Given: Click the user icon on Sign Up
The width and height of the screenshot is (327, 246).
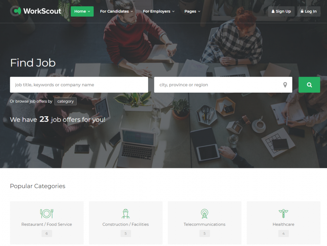Looking at the screenshot, I should [x=273, y=11].
